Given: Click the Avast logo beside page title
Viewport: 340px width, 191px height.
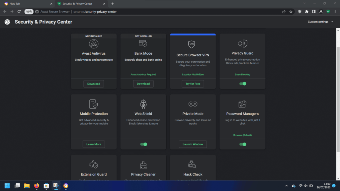Looking at the screenshot, I should coord(7,22).
